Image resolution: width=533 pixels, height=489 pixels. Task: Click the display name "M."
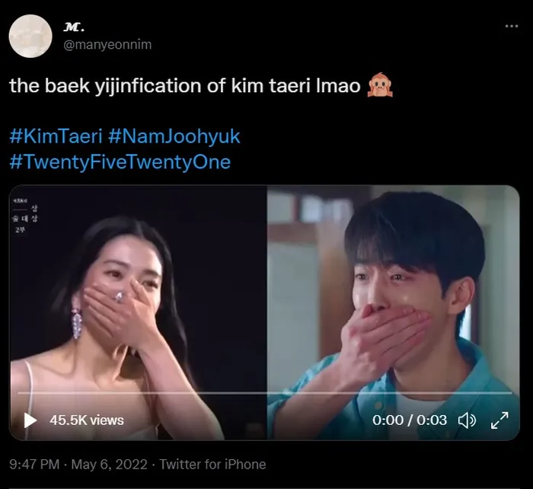tap(73, 27)
